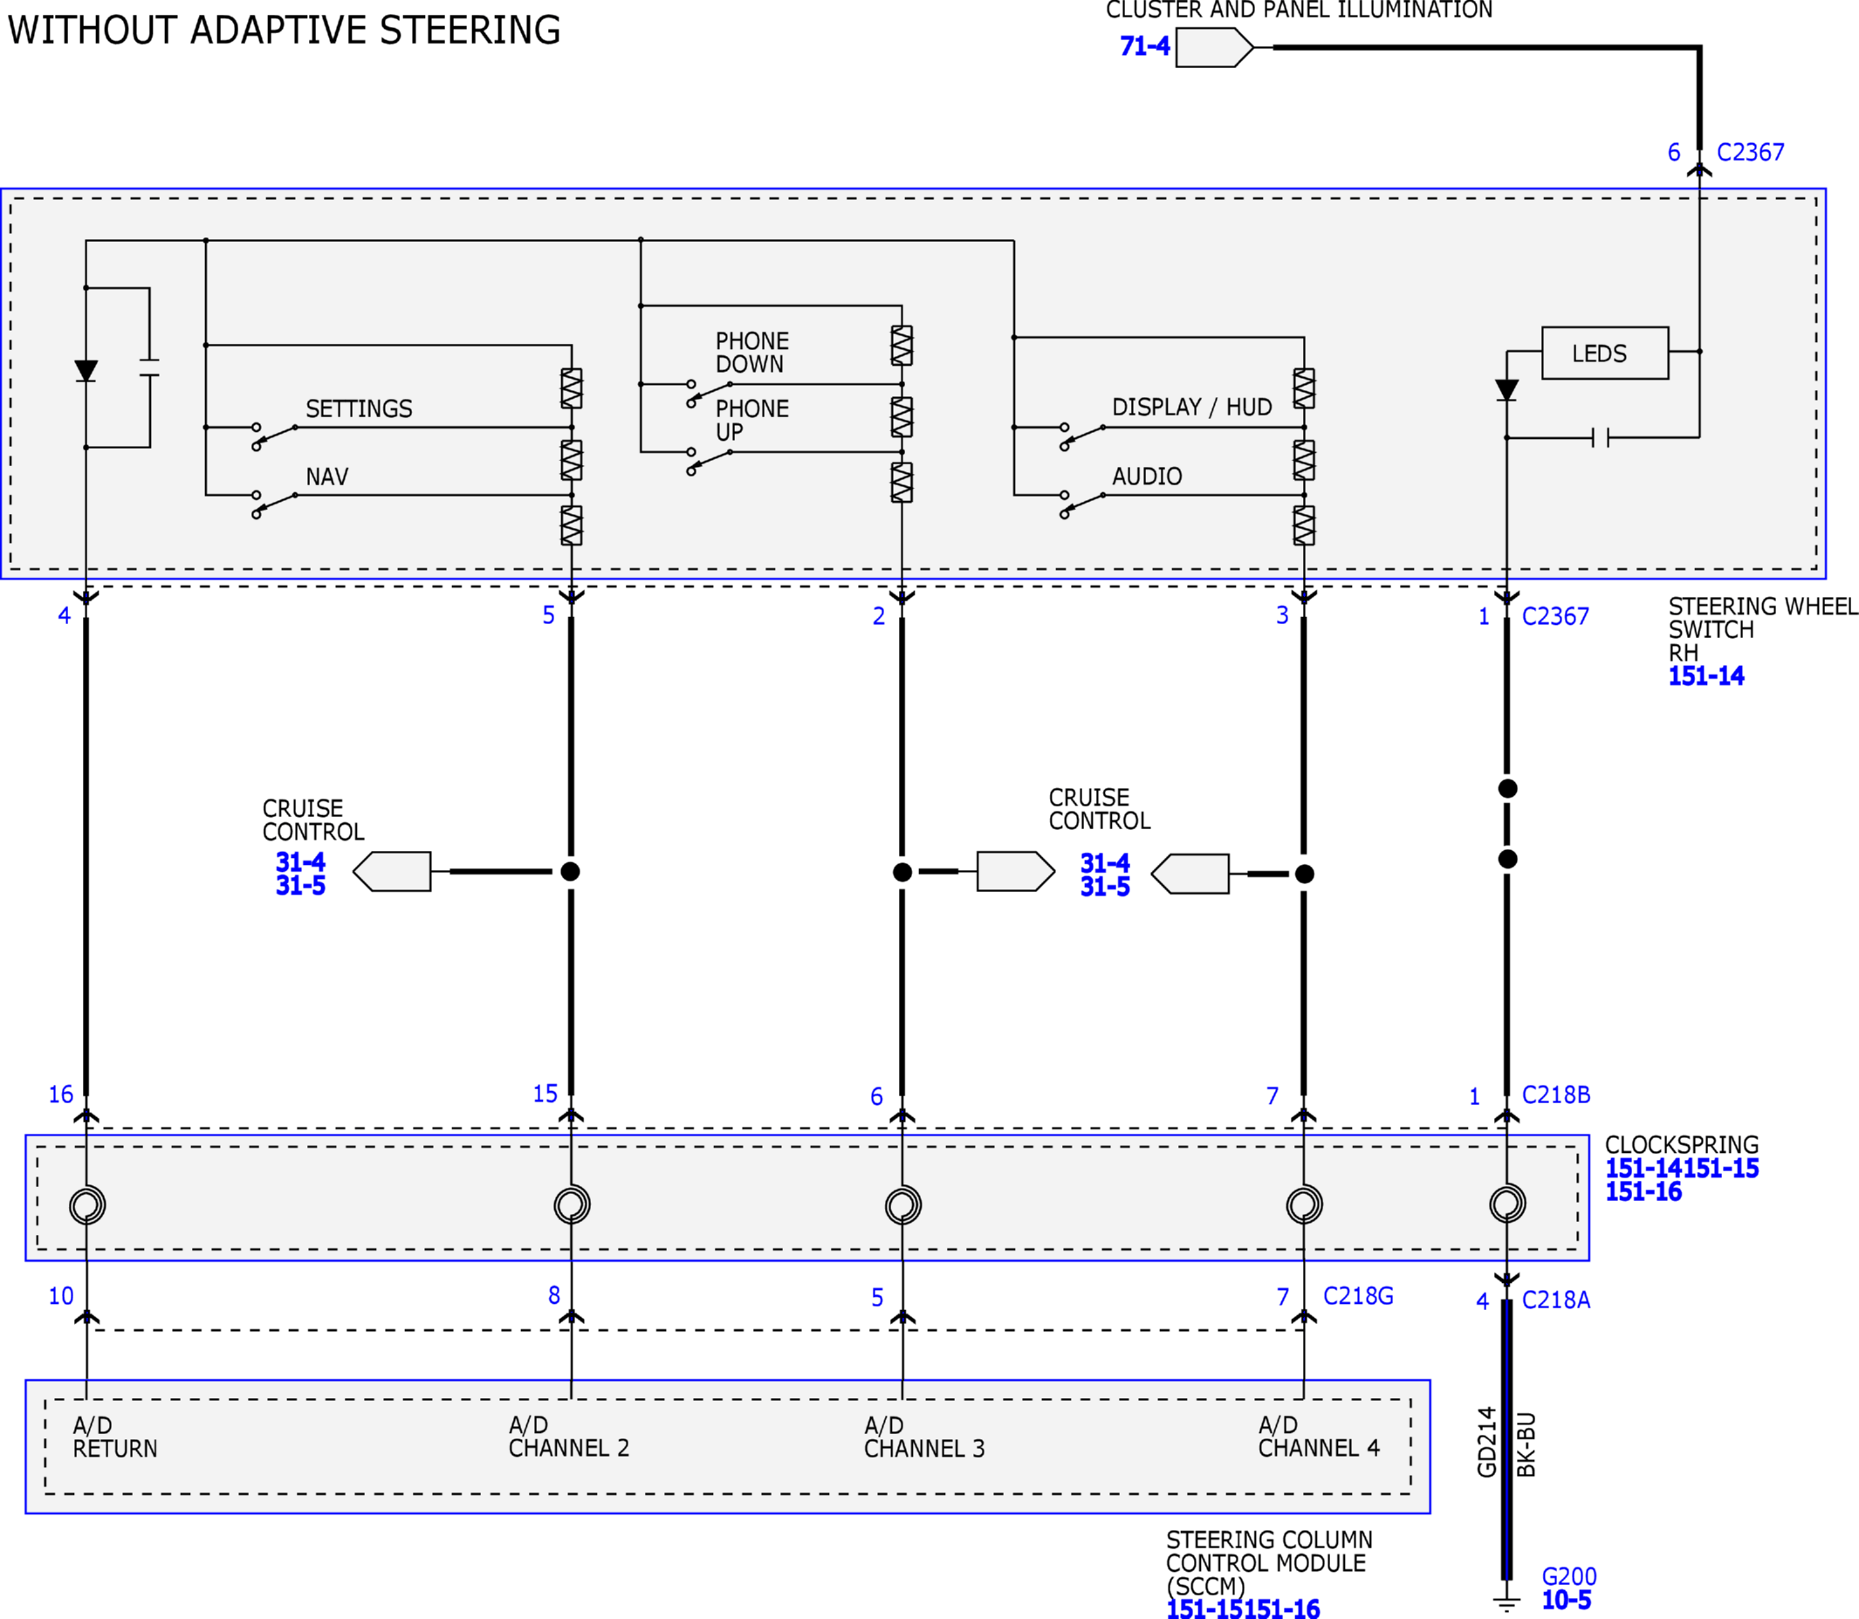Click the clockspring coil above pin 10
This screenshot has height=1619, width=1859.
point(87,1204)
